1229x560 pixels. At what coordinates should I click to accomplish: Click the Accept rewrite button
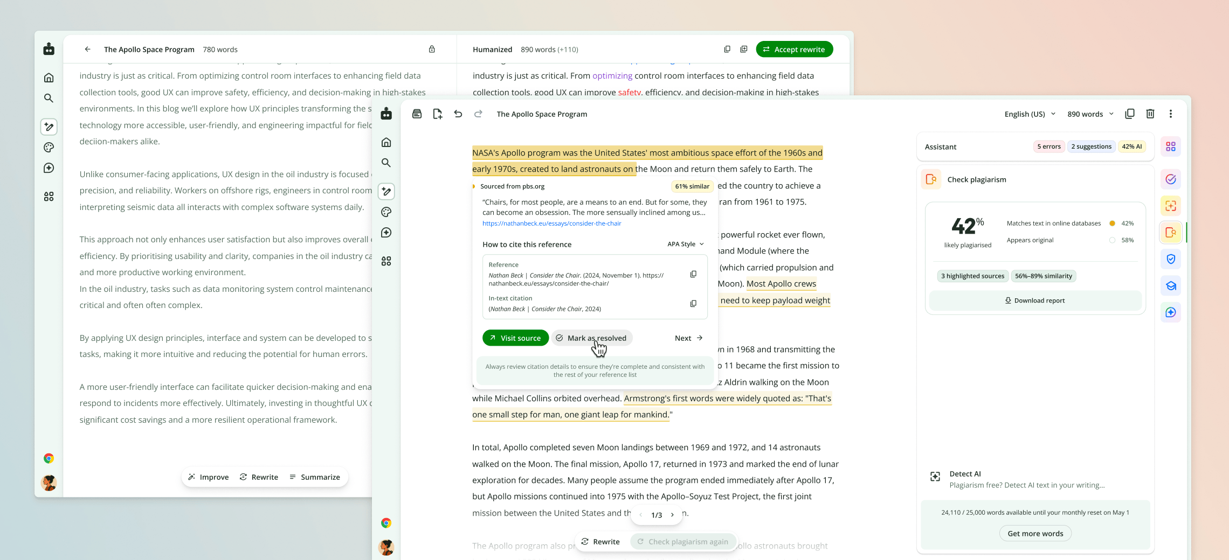(794, 49)
